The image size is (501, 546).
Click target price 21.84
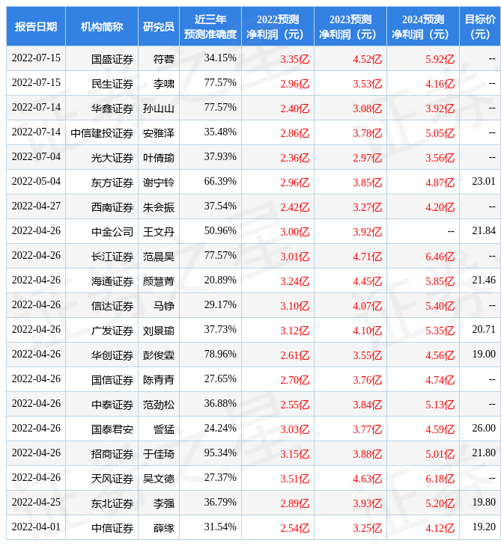tap(484, 230)
